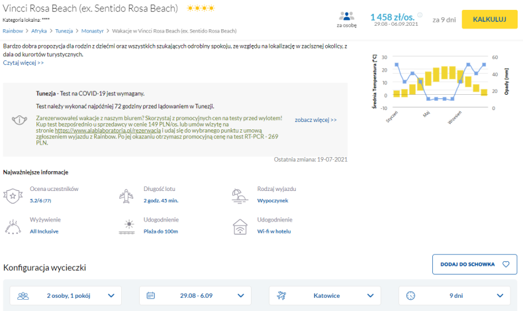Click the group icon in the persons selector
The height and width of the screenshot is (311, 523).
click(x=23, y=296)
